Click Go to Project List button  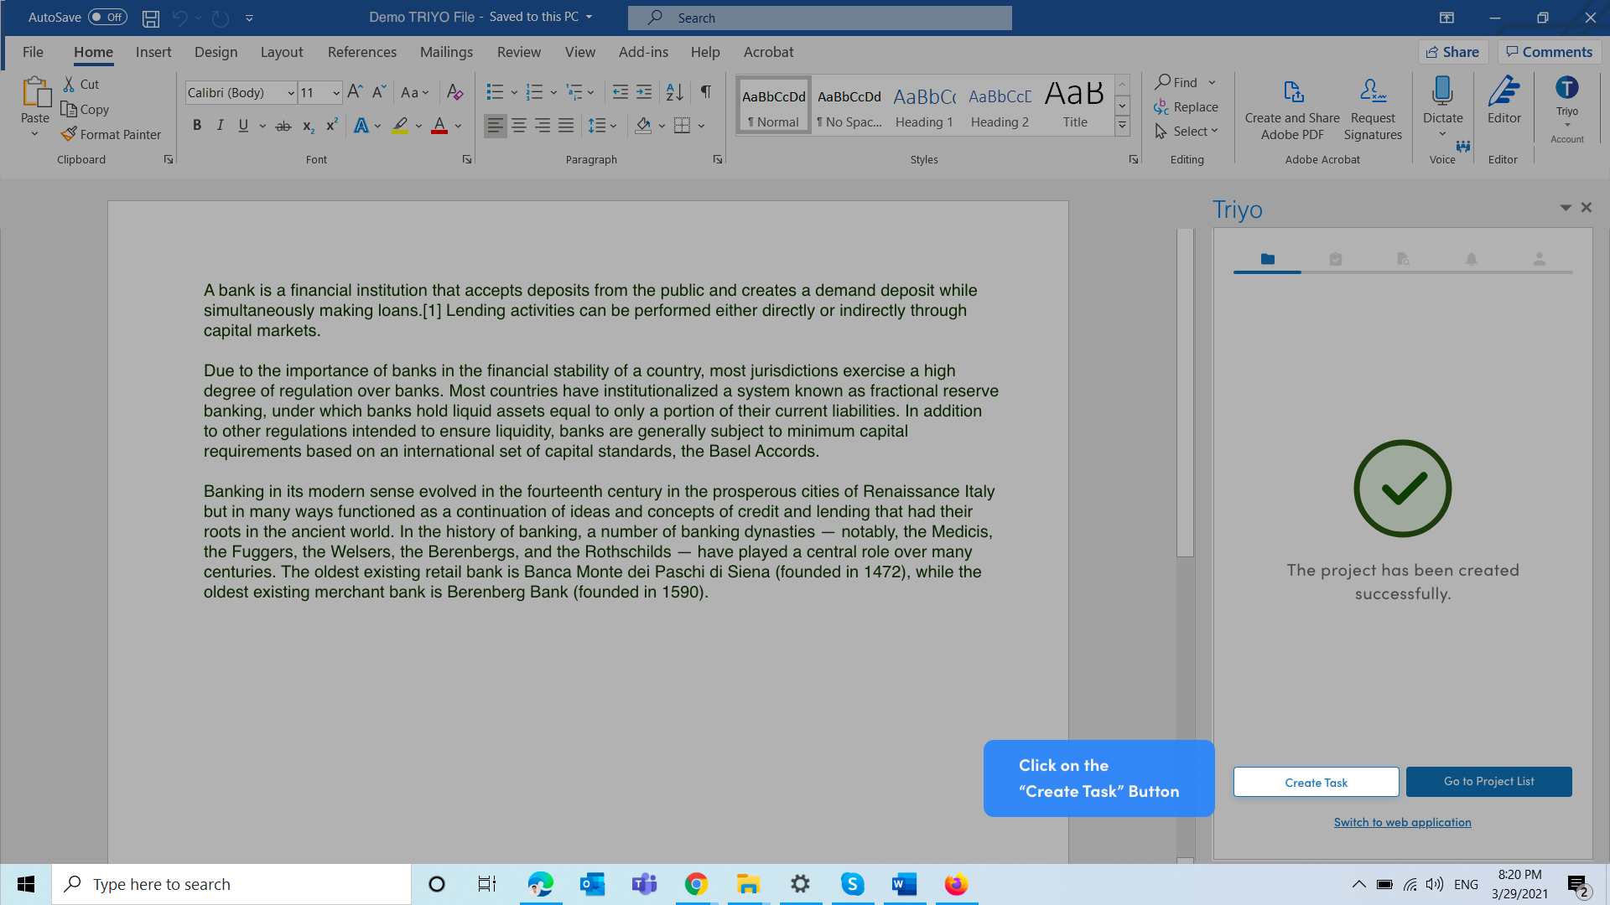pos(1488,782)
